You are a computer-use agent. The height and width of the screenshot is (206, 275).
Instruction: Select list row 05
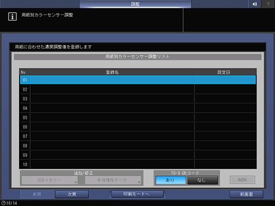(x=138, y=117)
